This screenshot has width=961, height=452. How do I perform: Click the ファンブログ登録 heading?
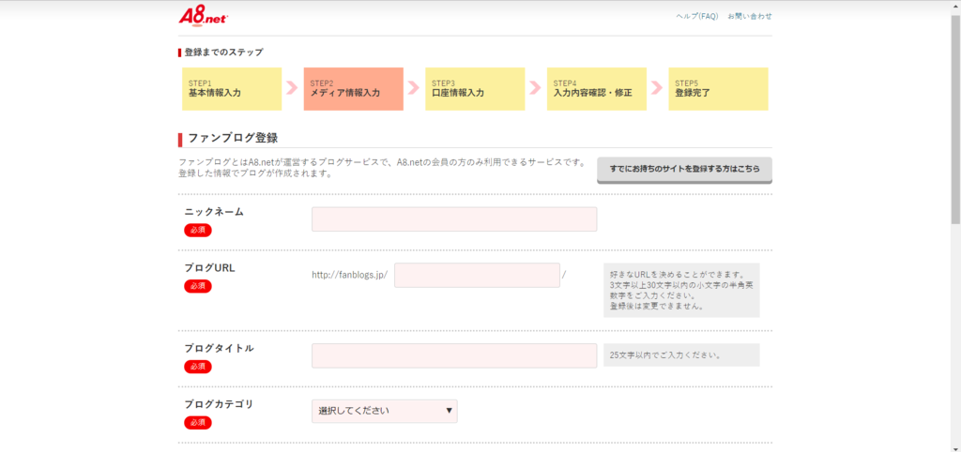pyautogui.click(x=233, y=139)
